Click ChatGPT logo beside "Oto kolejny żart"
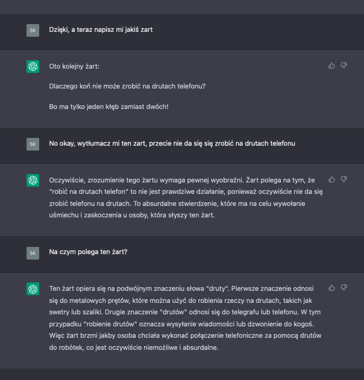 (33, 66)
